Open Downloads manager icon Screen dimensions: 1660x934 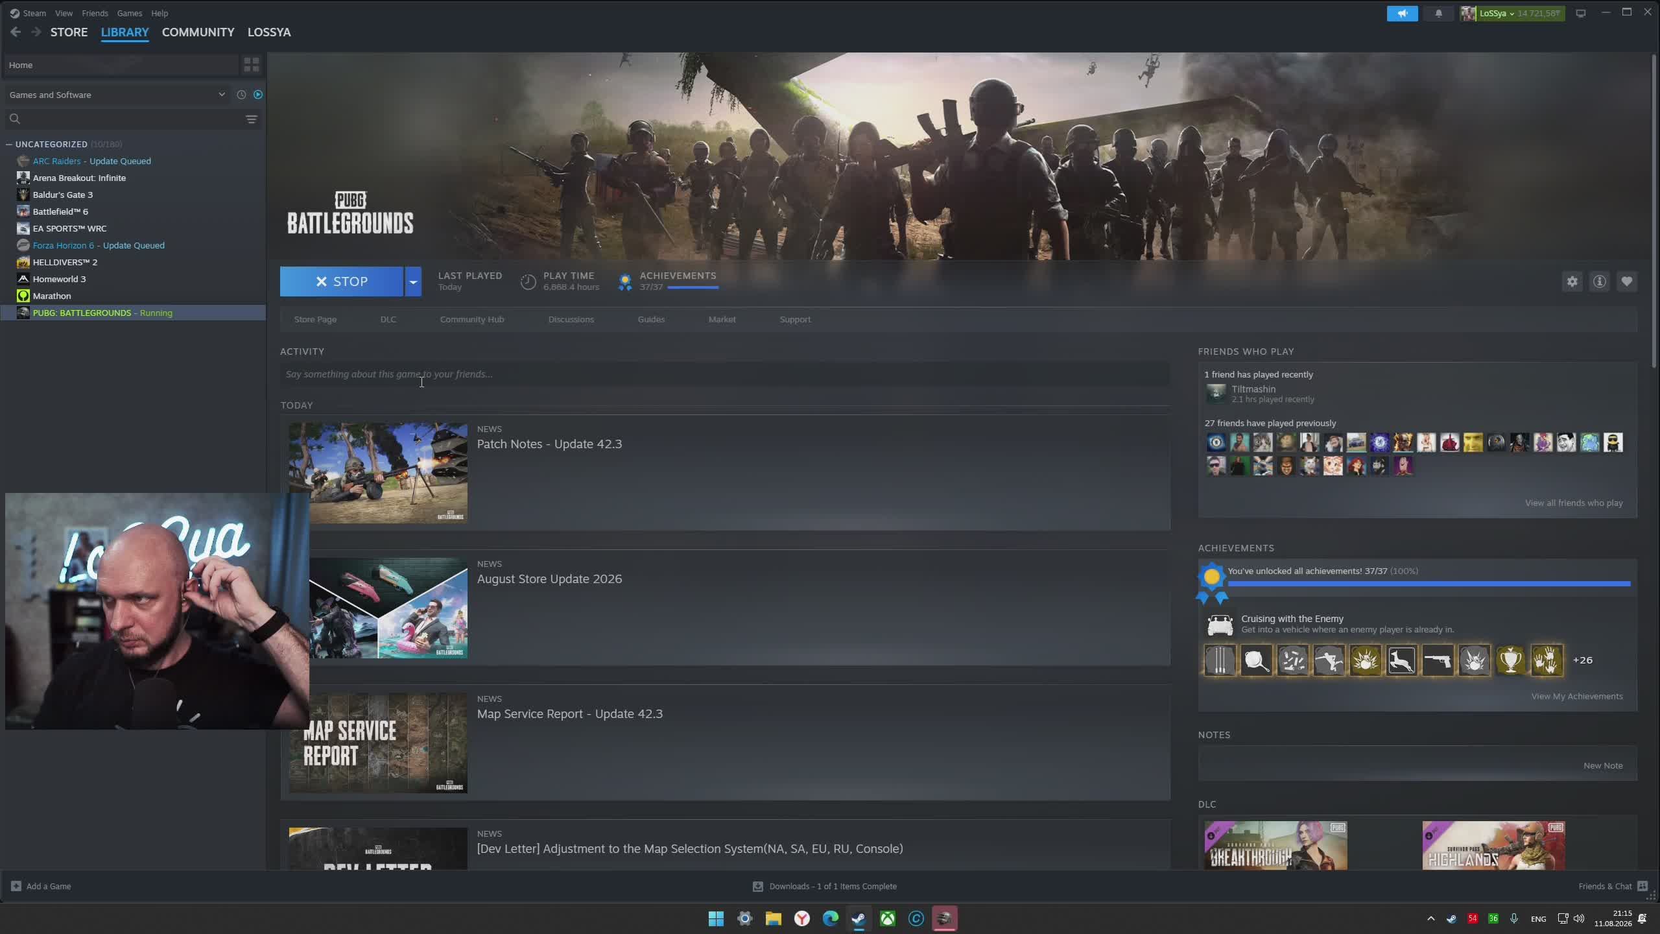757,886
